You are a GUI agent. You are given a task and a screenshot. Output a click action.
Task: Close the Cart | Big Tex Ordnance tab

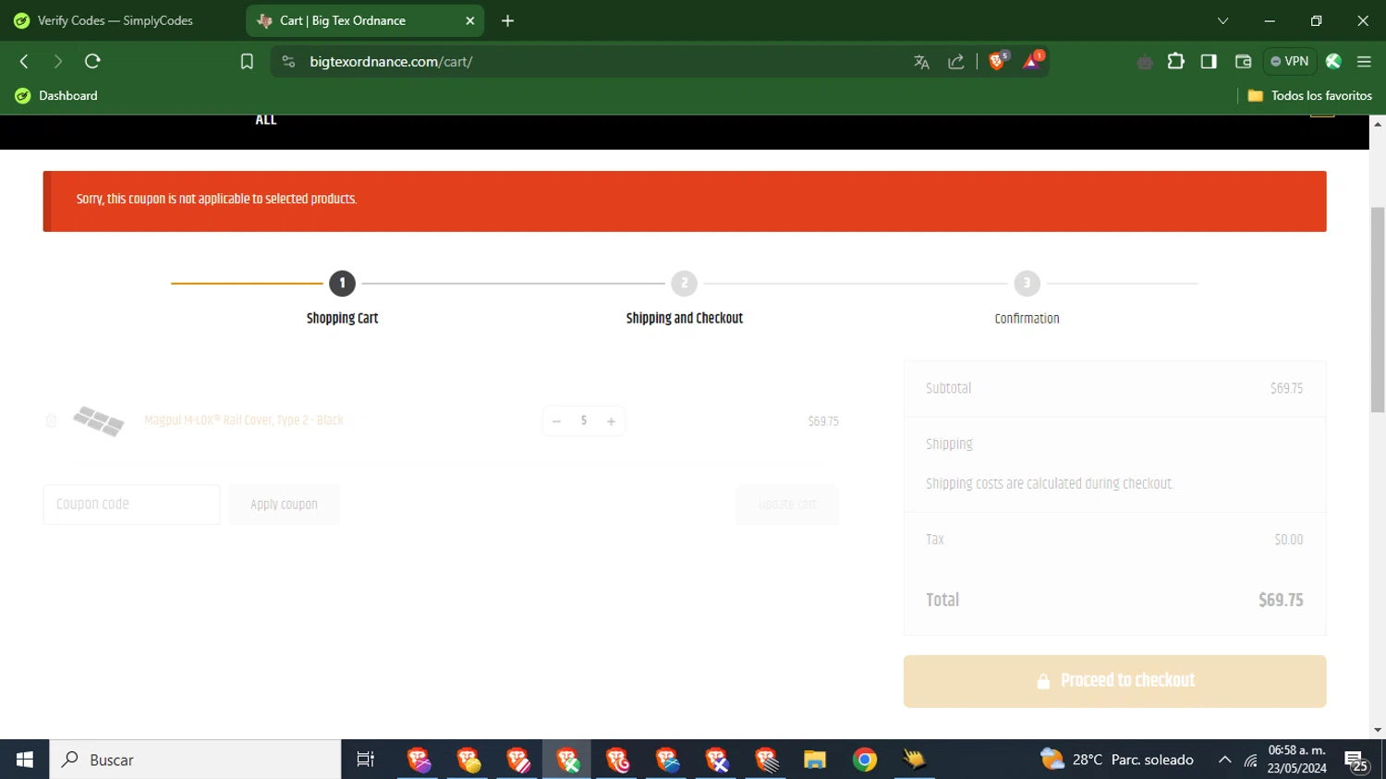tap(470, 20)
